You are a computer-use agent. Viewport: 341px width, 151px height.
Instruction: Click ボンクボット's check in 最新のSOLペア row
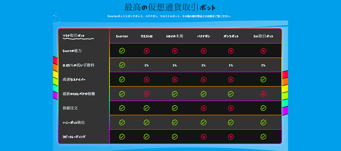231,94
